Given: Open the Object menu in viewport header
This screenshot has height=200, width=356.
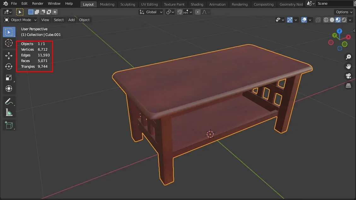Looking at the screenshot, I should click(x=84, y=20).
